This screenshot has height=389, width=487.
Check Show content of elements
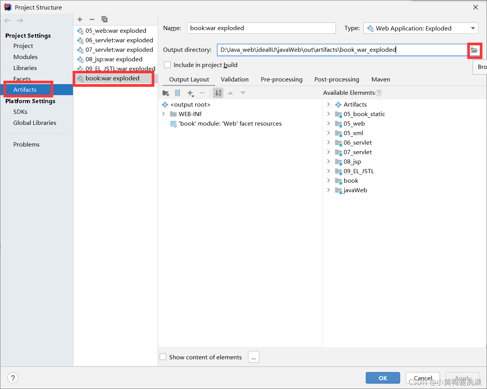pyautogui.click(x=163, y=357)
